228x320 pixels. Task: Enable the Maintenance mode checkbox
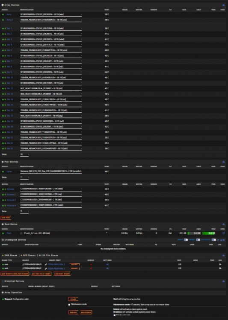click(69, 305)
